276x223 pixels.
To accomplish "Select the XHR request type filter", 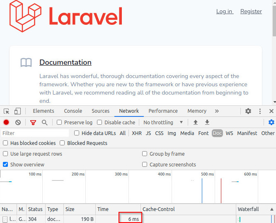I will [136, 133].
